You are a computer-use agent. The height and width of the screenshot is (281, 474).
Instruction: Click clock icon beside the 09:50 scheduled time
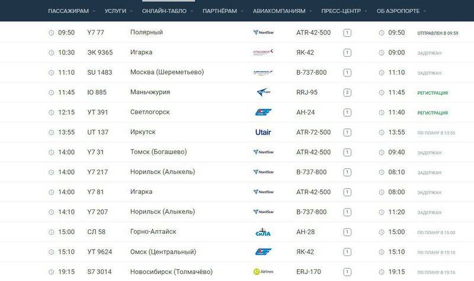pos(52,33)
